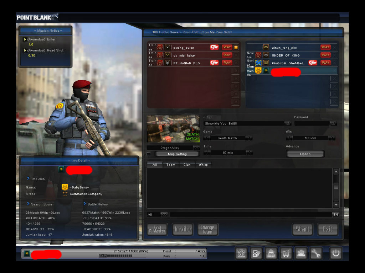Click the Start button

pos(302,229)
